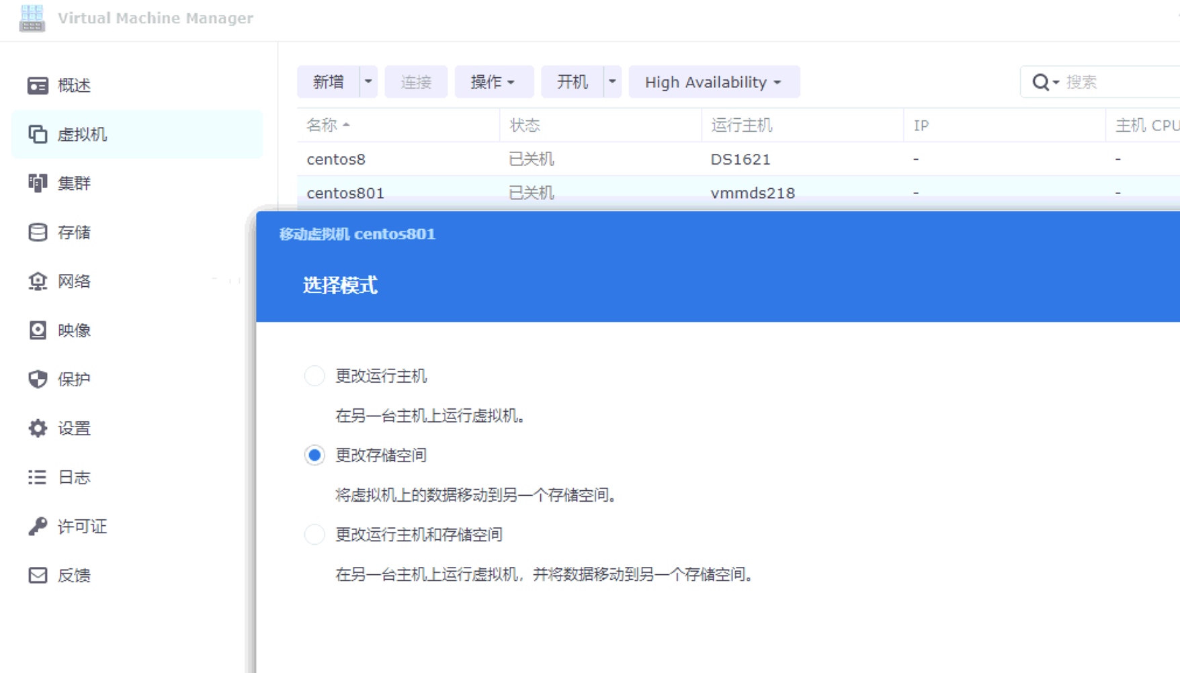Viewport: 1180px width, 673px height.
Task: Go to 反馈 sidebar label
Action: [74, 575]
